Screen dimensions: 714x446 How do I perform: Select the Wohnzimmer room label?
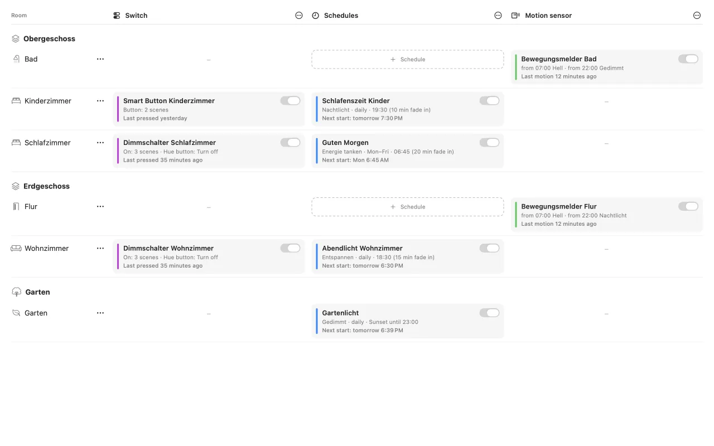[x=46, y=248]
